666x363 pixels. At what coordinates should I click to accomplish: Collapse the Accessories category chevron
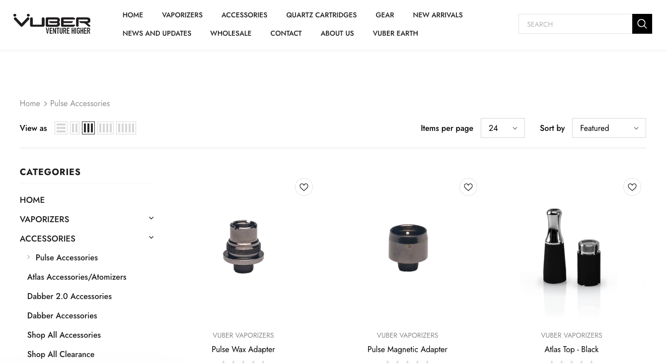click(151, 238)
